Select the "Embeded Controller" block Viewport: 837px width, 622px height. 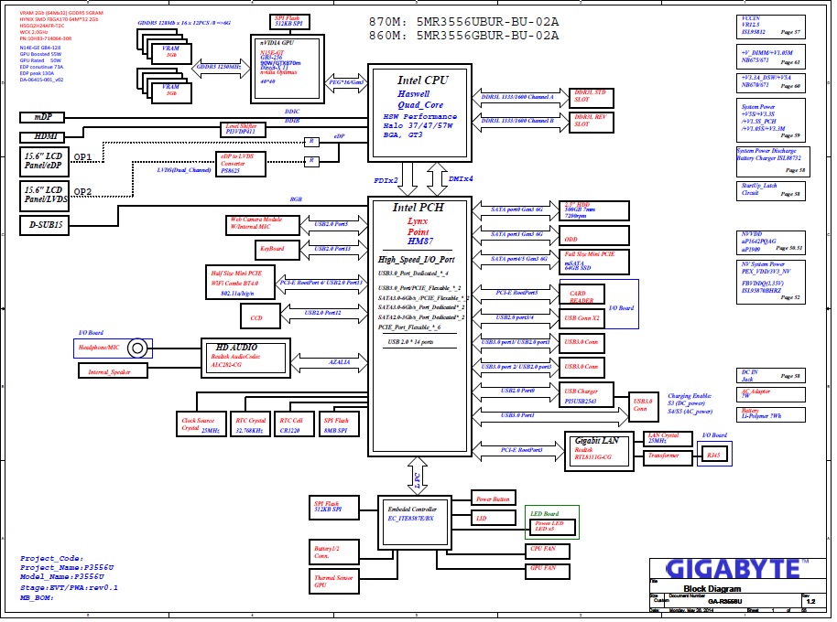tap(415, 523)
